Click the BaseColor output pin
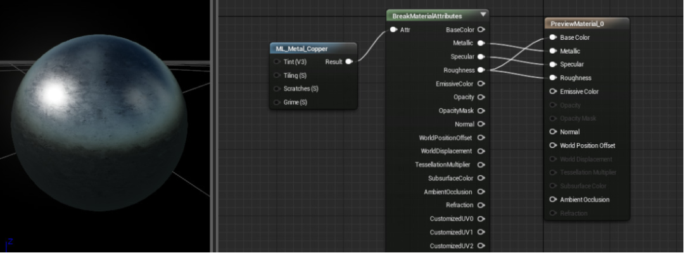The image size is (684, 253). [481, 30]
